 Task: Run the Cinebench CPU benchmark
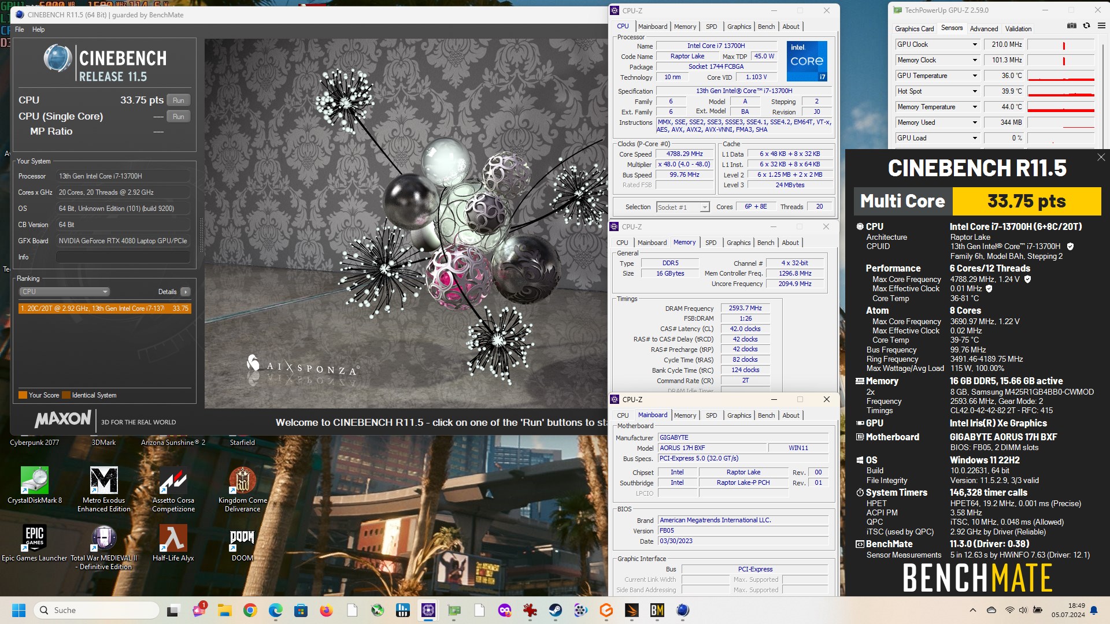(179, 100)
